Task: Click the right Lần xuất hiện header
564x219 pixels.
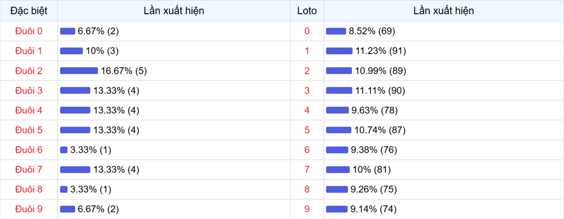Action: click(x=444, y=11)
